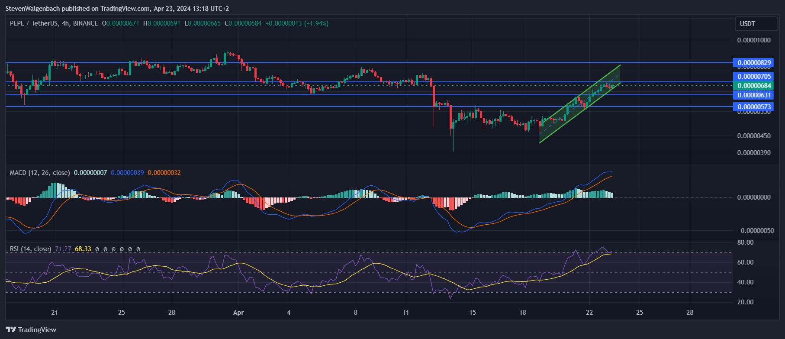Click the TradingView logo at the bottom
The height and width of the screenshot is (339, 785).
coord(31,329)
